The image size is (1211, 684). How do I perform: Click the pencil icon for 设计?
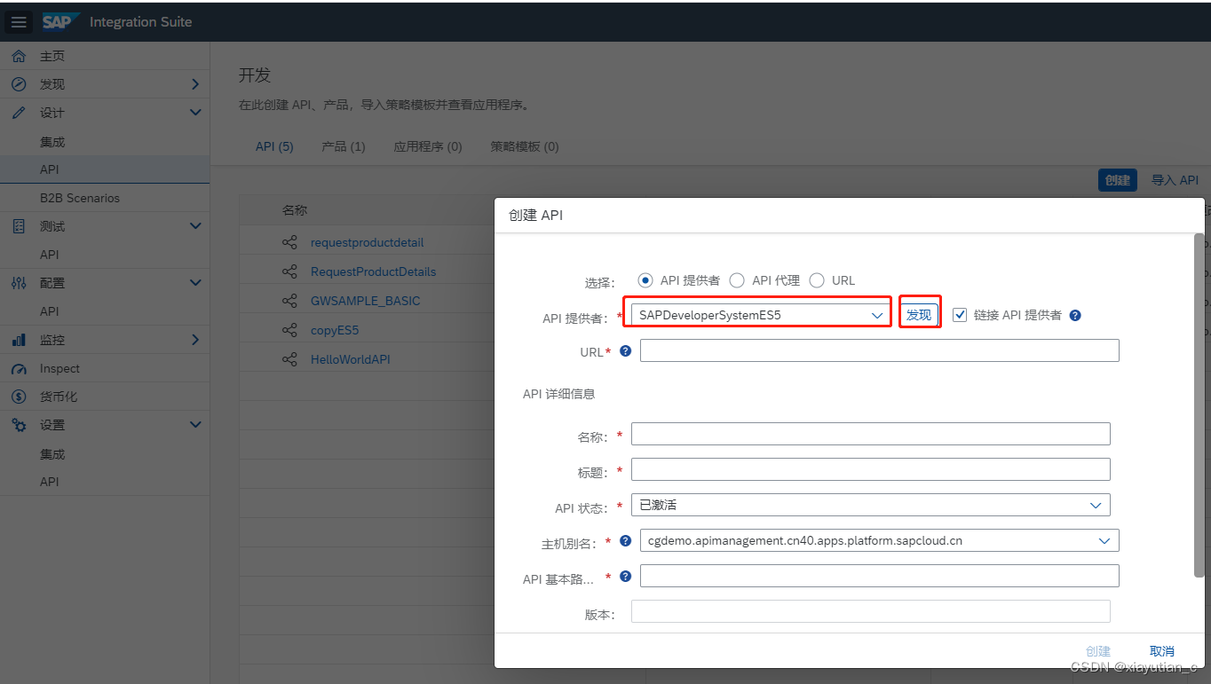19,113
